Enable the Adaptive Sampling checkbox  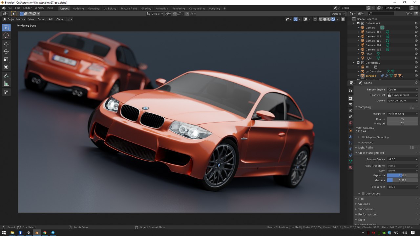pos(363,137)
